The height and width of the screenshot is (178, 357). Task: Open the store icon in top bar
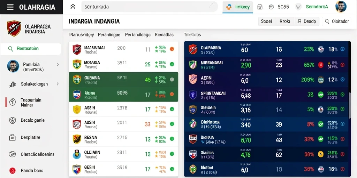click(x=260, y=7)
